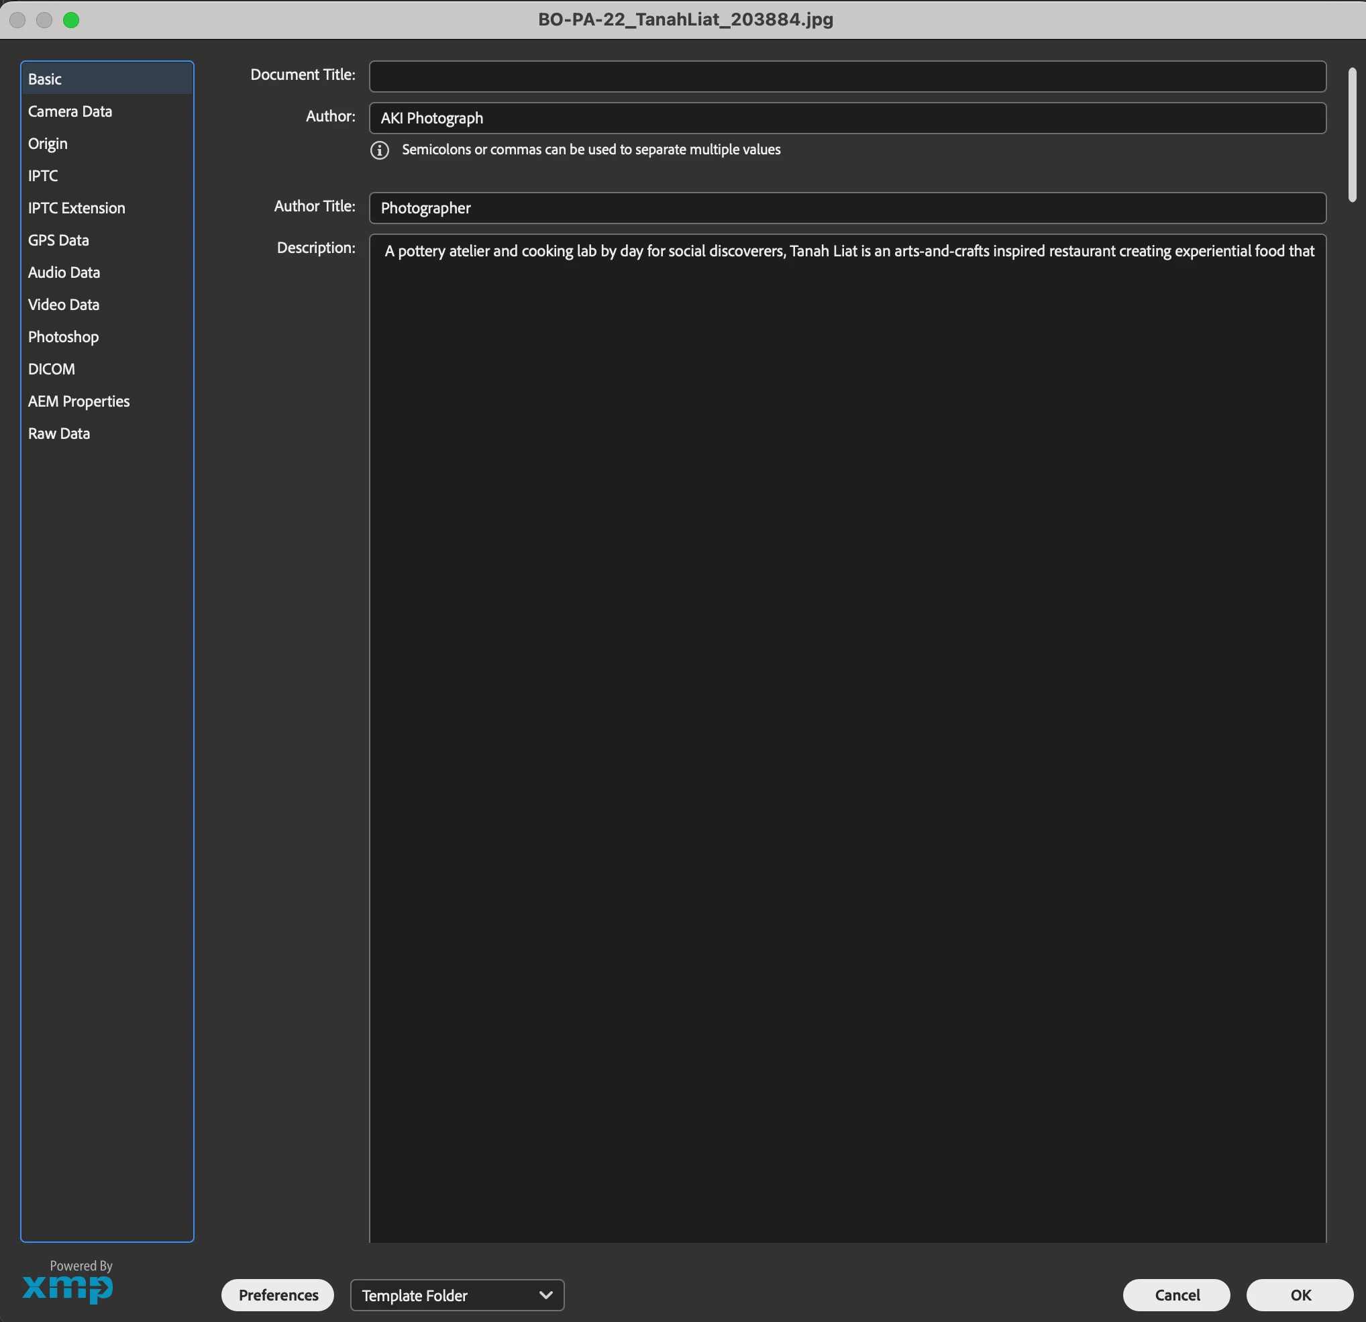Focus the Document Title field
The width and height of the screenshot is (1366, 1322).
pos(847,76)
